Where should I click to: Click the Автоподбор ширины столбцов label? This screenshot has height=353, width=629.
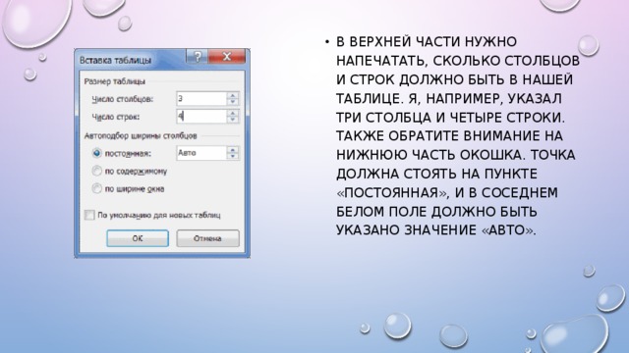141,135
